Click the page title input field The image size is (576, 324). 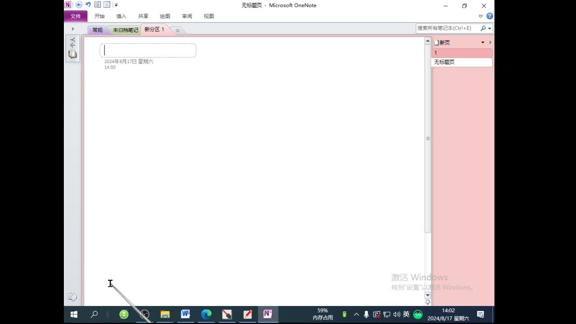[148, 50]
